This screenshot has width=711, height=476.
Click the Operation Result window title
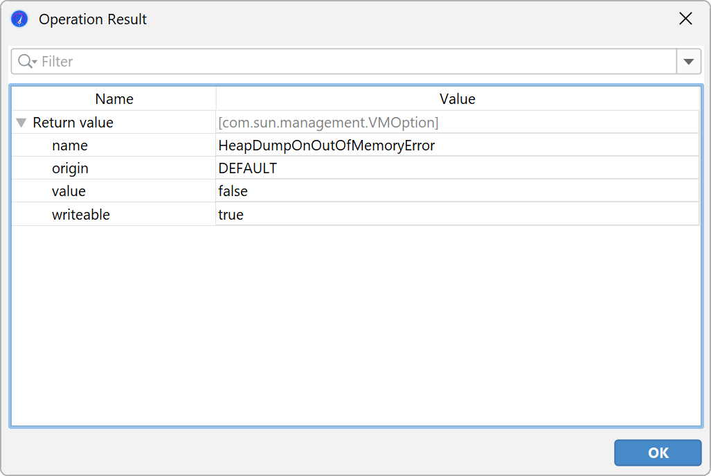point(93,19)
